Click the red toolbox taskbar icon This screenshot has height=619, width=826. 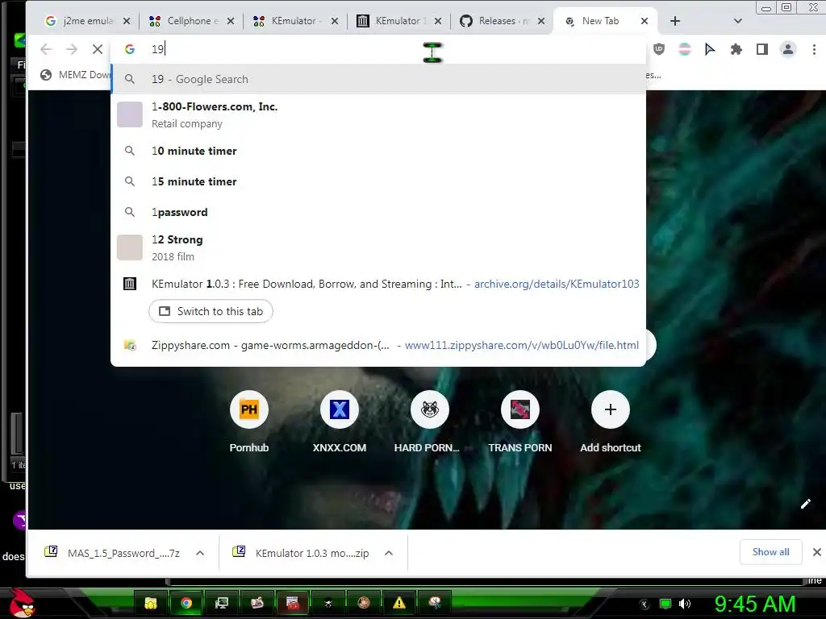pos(293,603)
